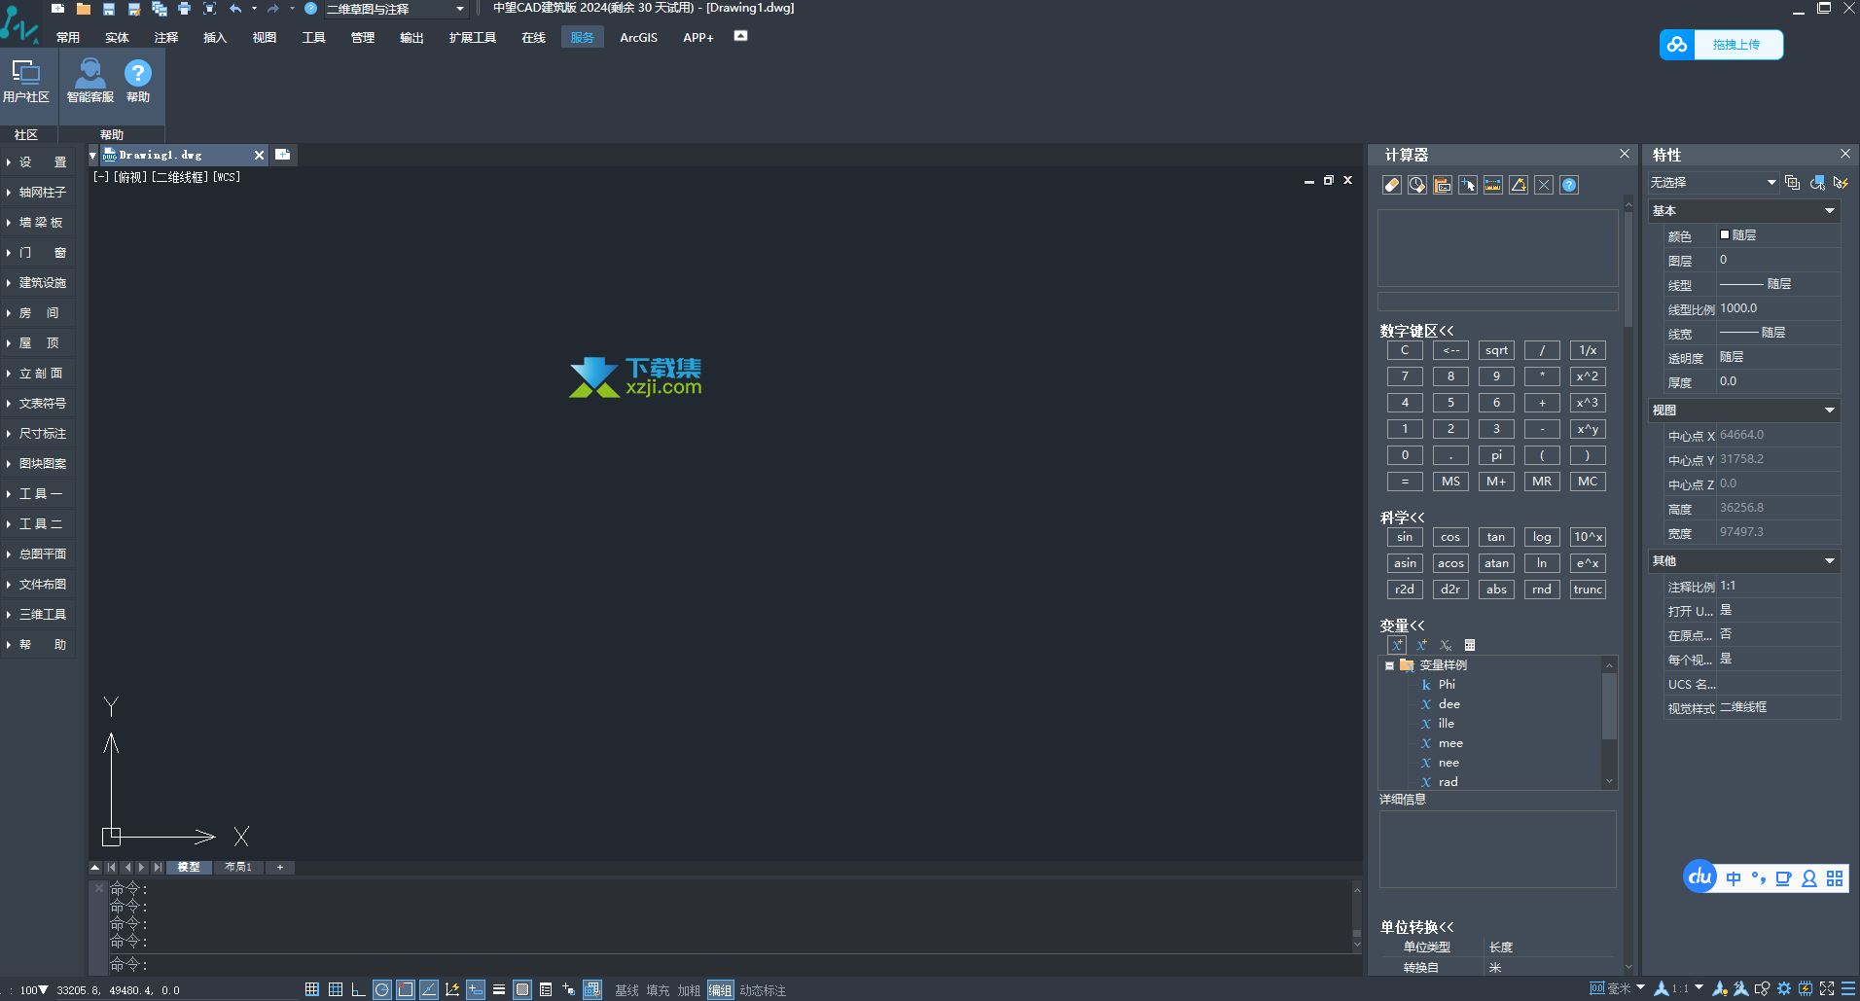Image resolution: width=1860 pixels, height=1001 pixels.
Task: Open the 扩展工具 ribbon tab
Action: pyautogui.click(x=473, y=38)
